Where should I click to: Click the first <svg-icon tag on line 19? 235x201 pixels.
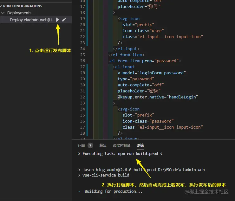click(128, 19)
